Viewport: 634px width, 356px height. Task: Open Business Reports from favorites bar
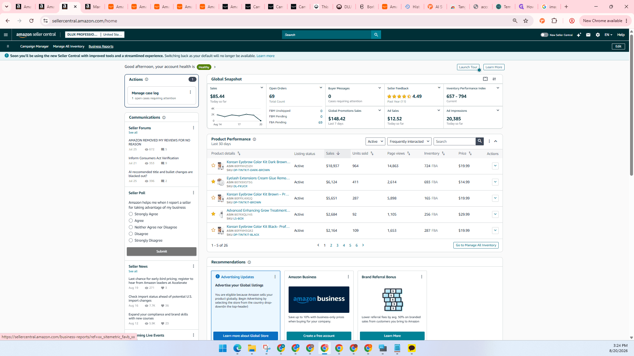coord(101,46)
